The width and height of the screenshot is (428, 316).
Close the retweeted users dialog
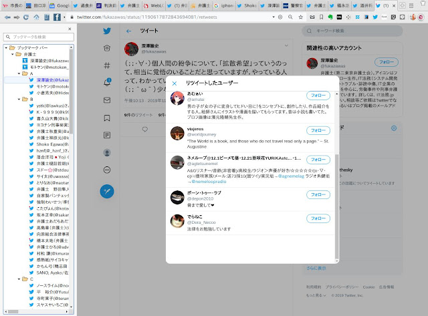coord(175,84)
